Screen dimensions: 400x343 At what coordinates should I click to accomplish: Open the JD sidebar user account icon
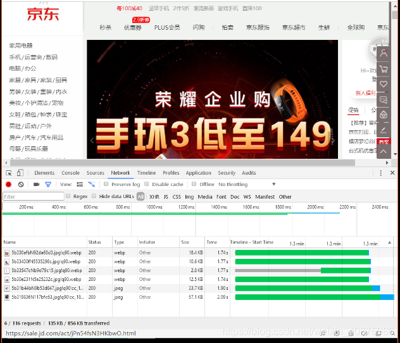(384, 54)
